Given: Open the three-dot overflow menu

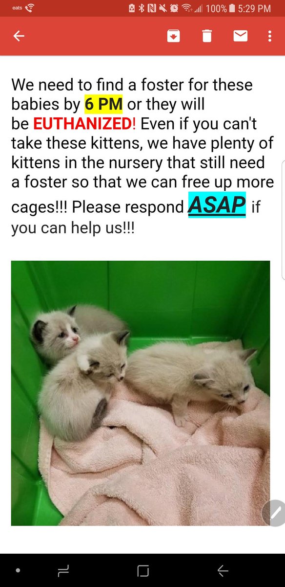Looking at the screenshot, I should coord(270,36).
